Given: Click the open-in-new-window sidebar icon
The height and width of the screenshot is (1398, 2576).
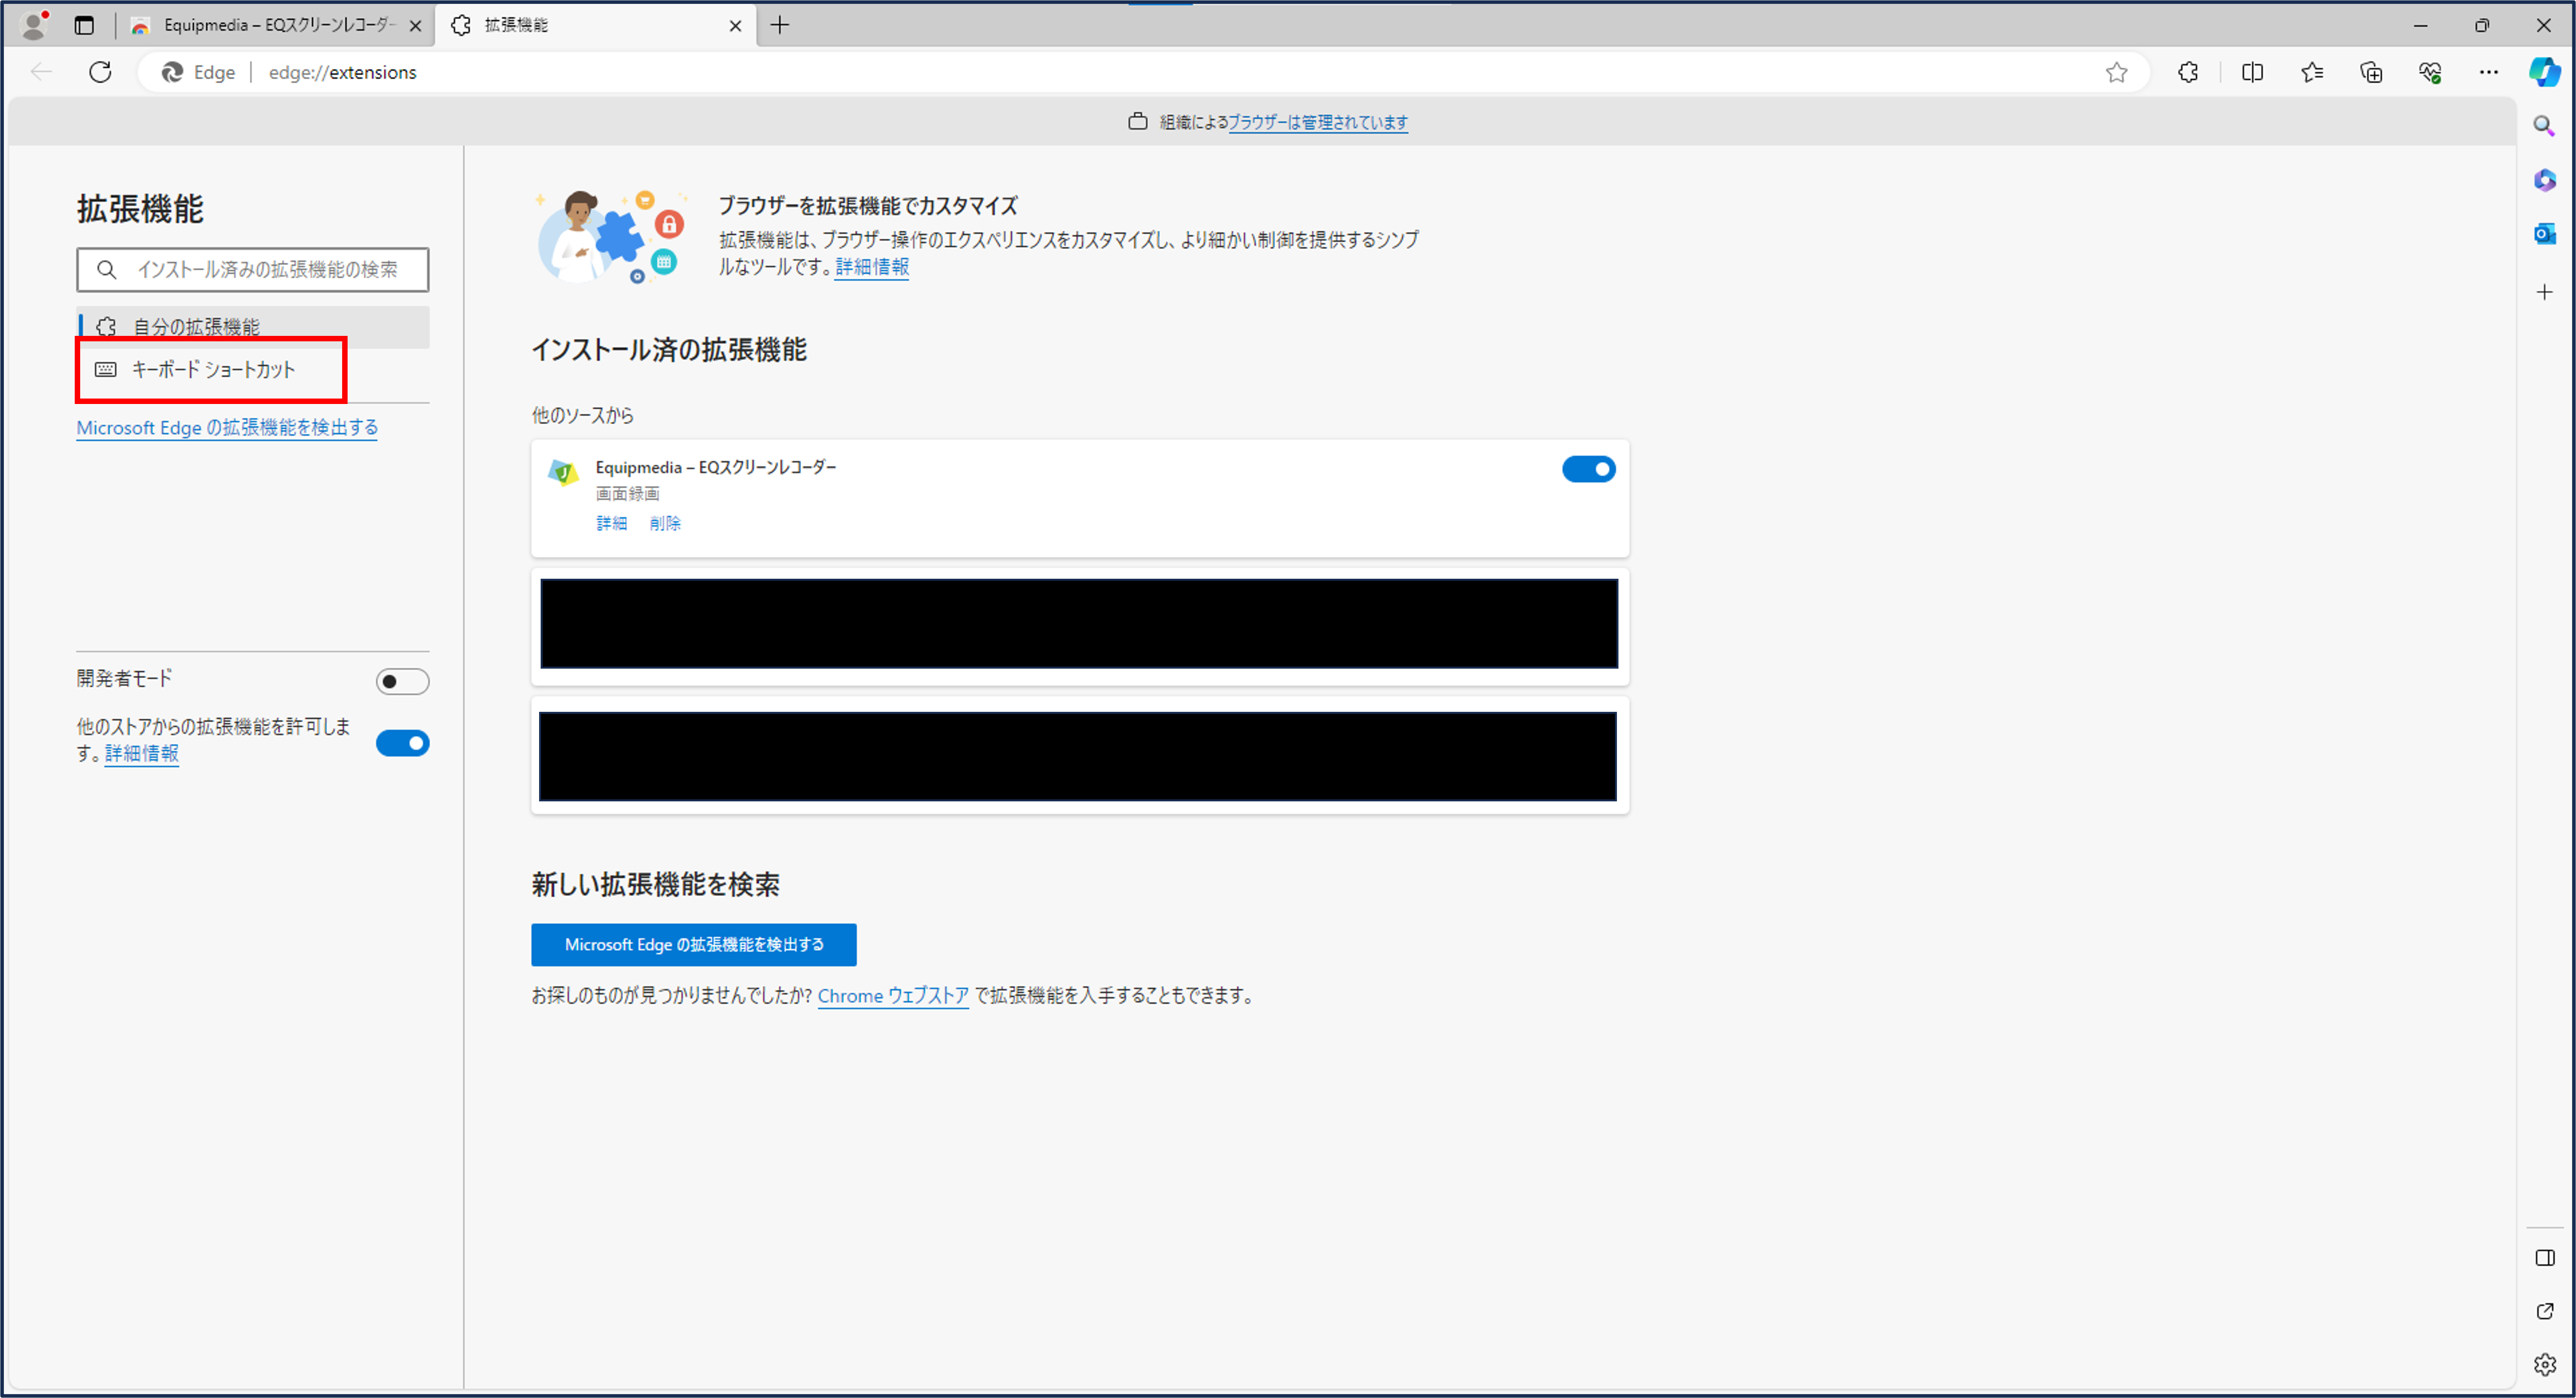Looking at the screenshot, I should pyautogui.click(x=2545, y=1311).
